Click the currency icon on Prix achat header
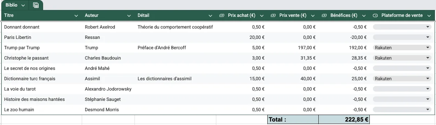Image resolution: width=436 pixels, height=125 pixels. coord(222,15)
